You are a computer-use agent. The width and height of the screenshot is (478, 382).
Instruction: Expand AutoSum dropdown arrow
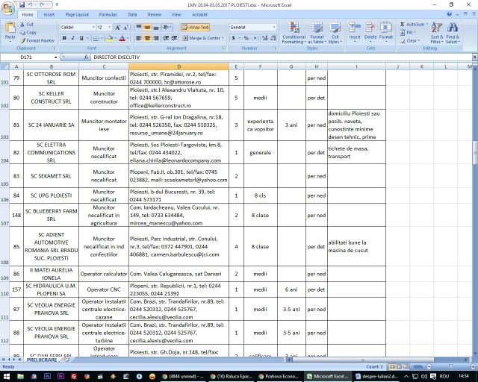[x=426, y=25]
